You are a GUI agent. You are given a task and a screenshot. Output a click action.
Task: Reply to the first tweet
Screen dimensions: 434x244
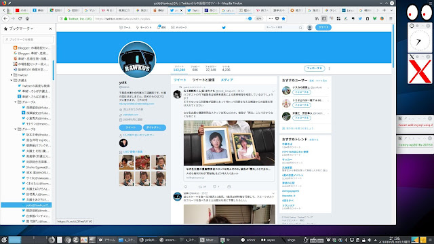click(x=186, y=187)
